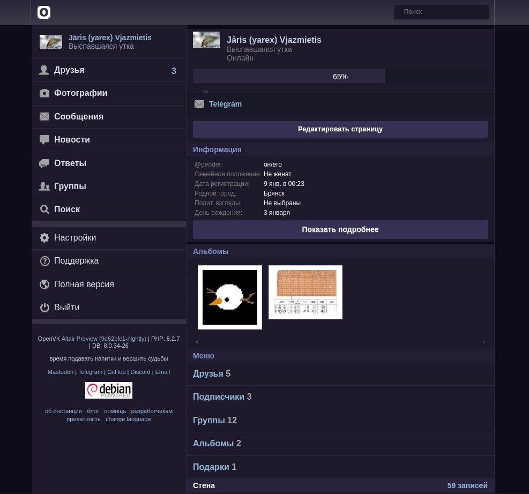Open the orange table scan album

306,292
